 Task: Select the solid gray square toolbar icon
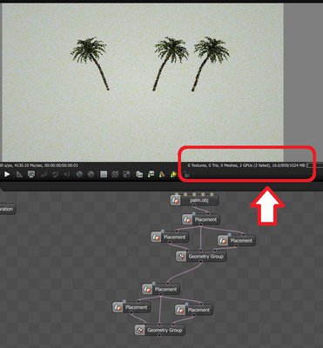tap(104, 174)
